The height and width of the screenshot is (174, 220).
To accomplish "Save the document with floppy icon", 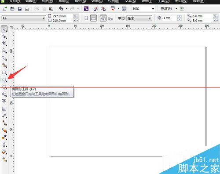I will coord(20,9).
